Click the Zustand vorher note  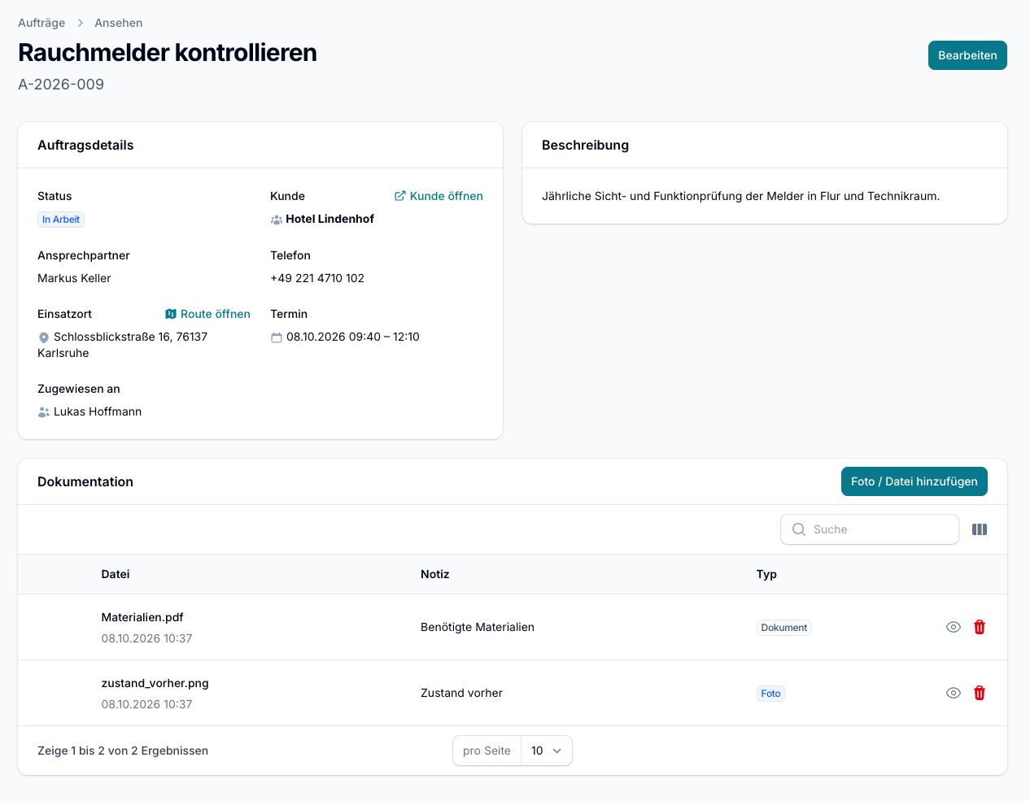(461, 693)
